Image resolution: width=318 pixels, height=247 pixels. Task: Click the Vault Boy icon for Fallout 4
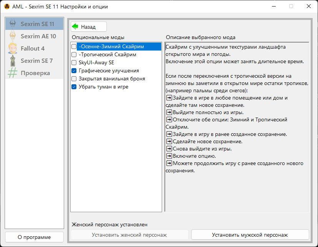coord(13,48)
